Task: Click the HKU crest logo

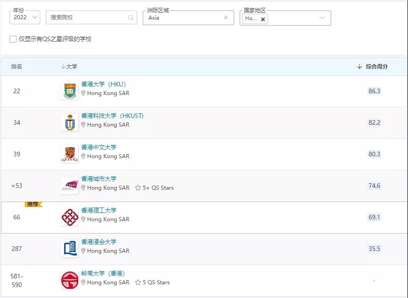Action: 70,91
